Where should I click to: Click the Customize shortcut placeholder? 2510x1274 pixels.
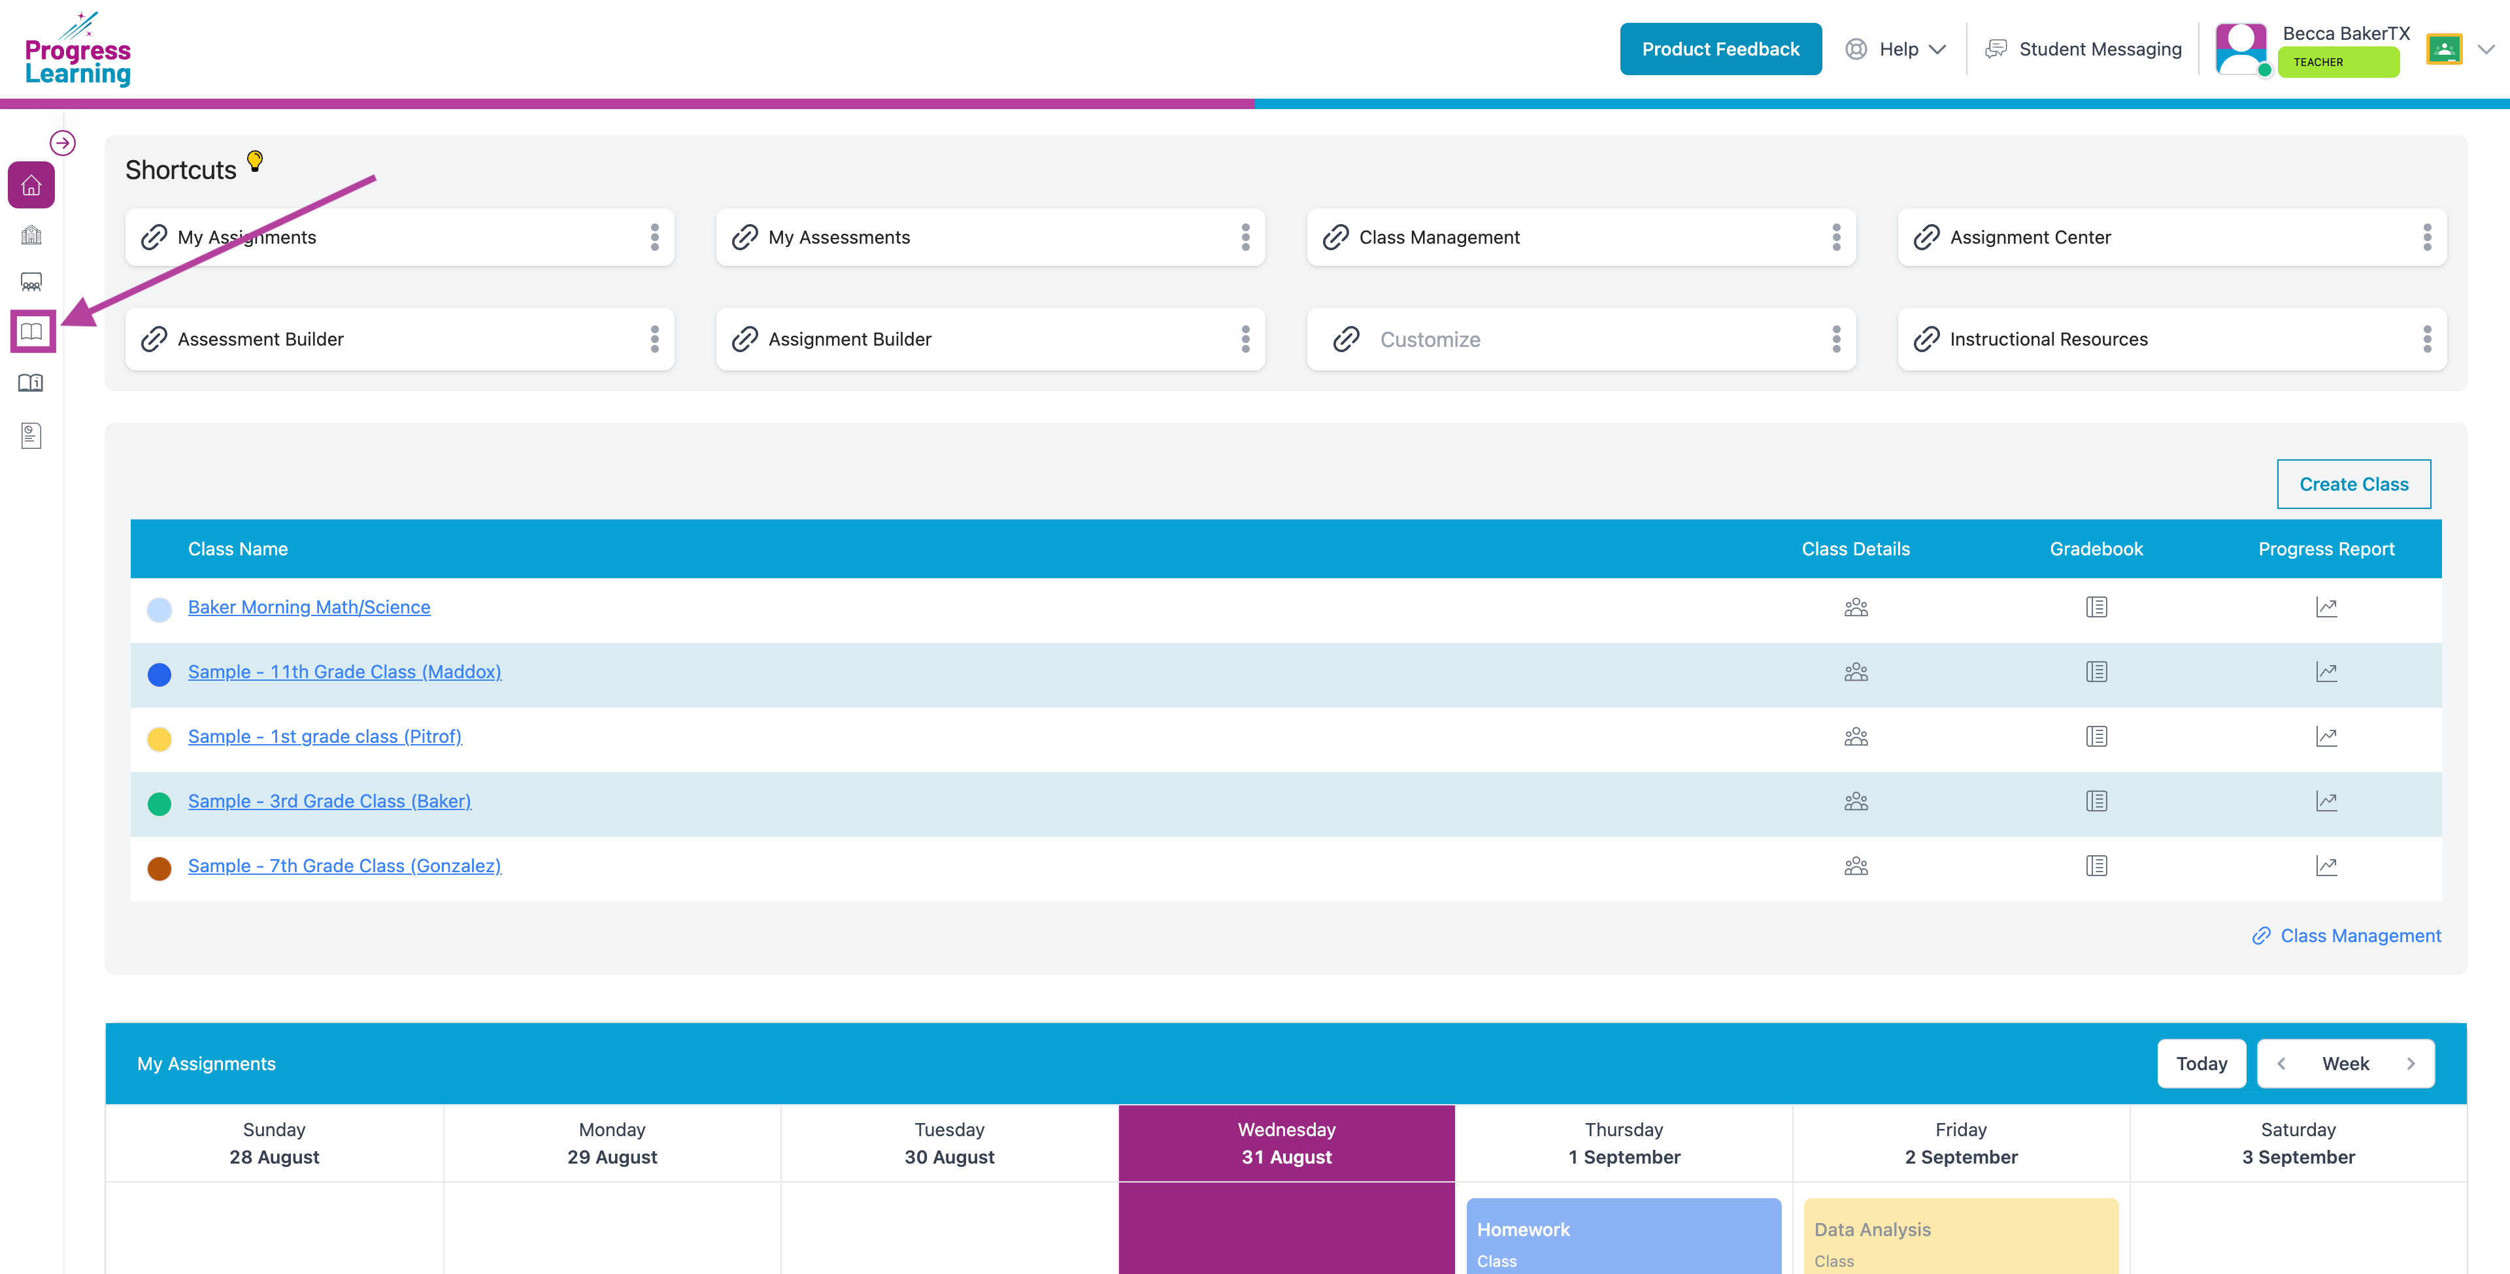click(1581, 339)
